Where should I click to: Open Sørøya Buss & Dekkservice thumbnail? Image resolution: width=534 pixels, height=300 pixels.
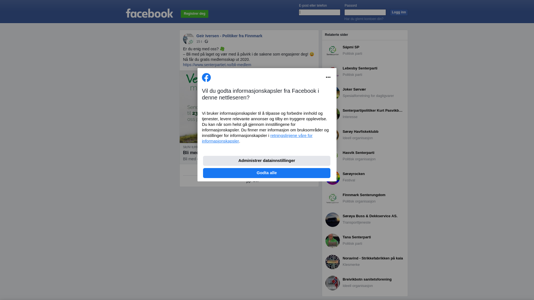click(x=333, y=220)
